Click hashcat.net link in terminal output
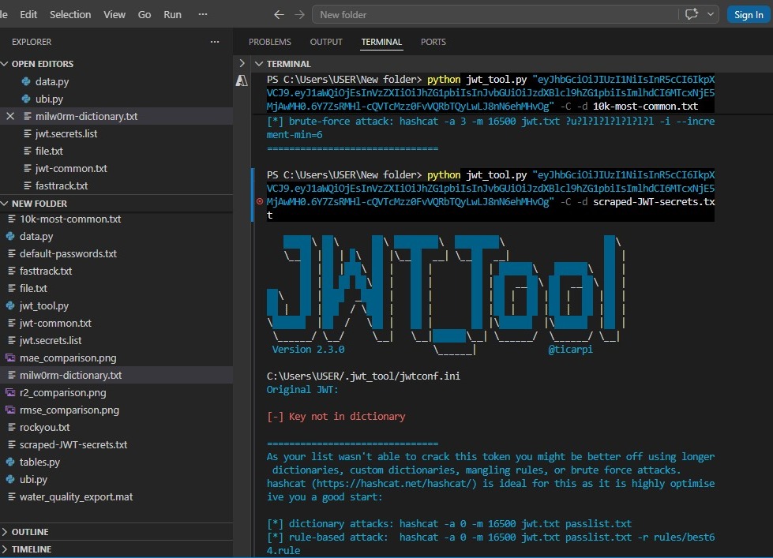The image size is (773, 558). (393, 484)
